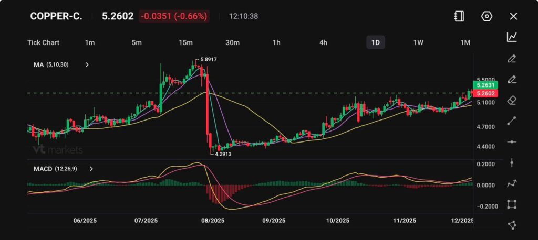
Task: Click the COPPER-C. symbol name
Action: (56, 16)
